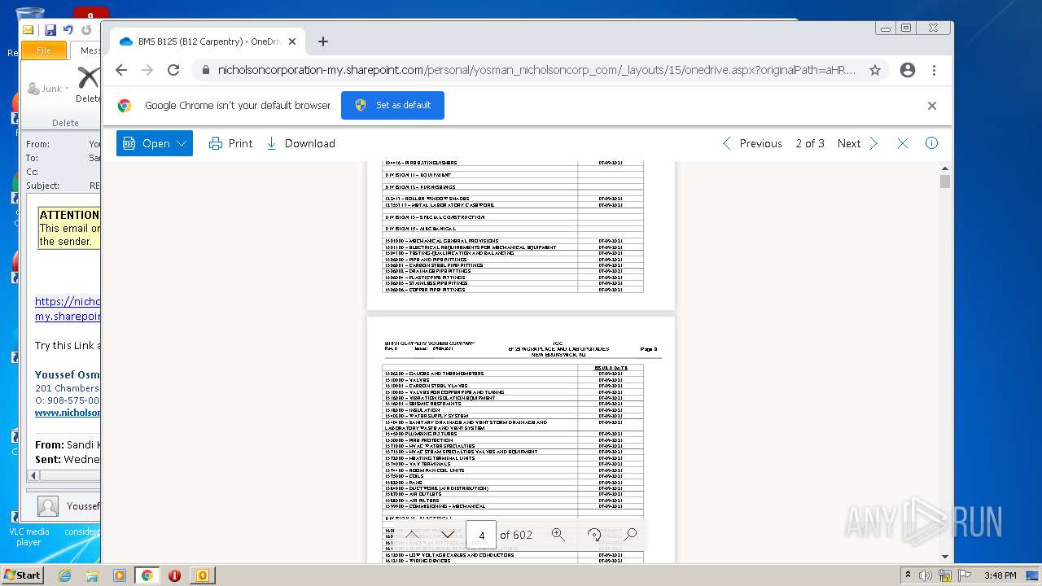
Task: Print the document
Action: [231, 143]
